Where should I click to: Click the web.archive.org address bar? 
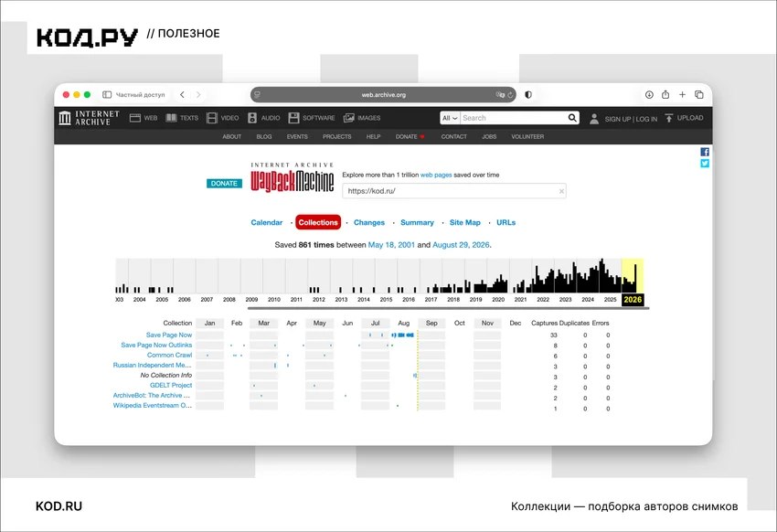(x=383, y=95)
